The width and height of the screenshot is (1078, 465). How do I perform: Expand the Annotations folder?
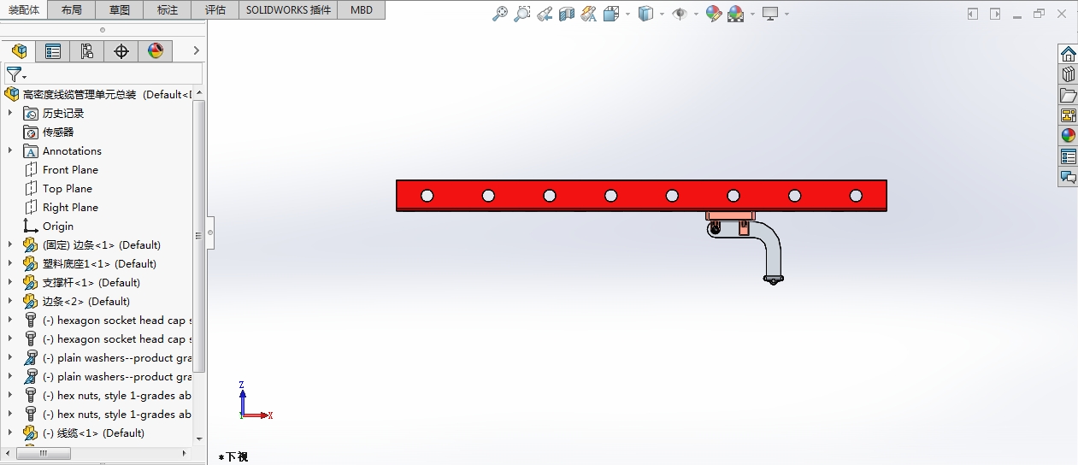click(10, 150)
